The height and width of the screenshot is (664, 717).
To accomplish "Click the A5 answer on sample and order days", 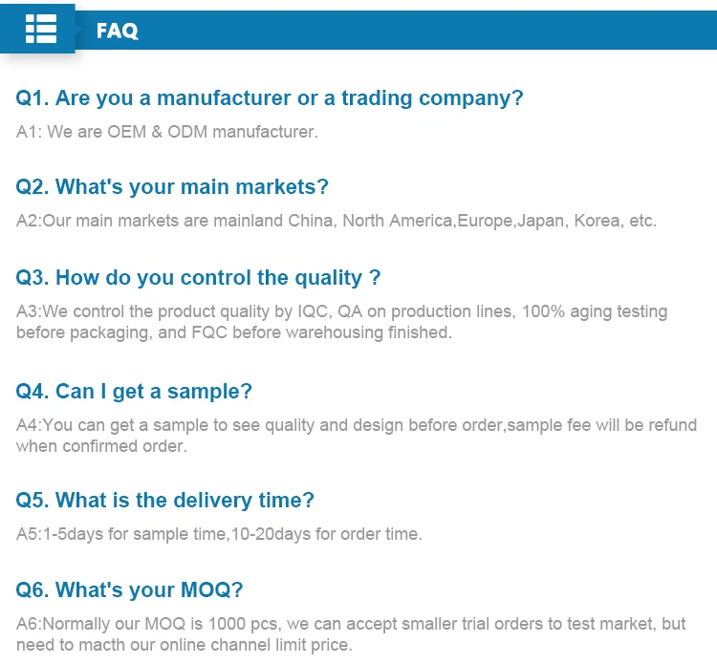I will (219, 534).
